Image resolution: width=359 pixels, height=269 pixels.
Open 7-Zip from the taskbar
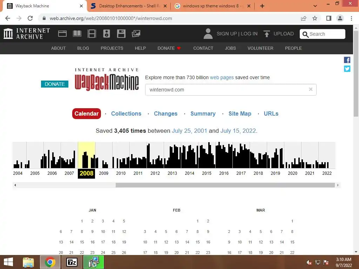point(72,262)
